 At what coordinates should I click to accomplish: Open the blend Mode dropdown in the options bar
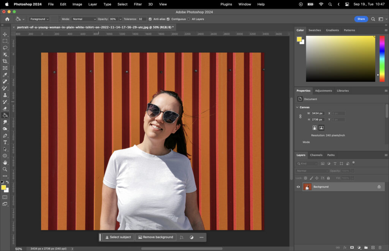pos(84,19)
